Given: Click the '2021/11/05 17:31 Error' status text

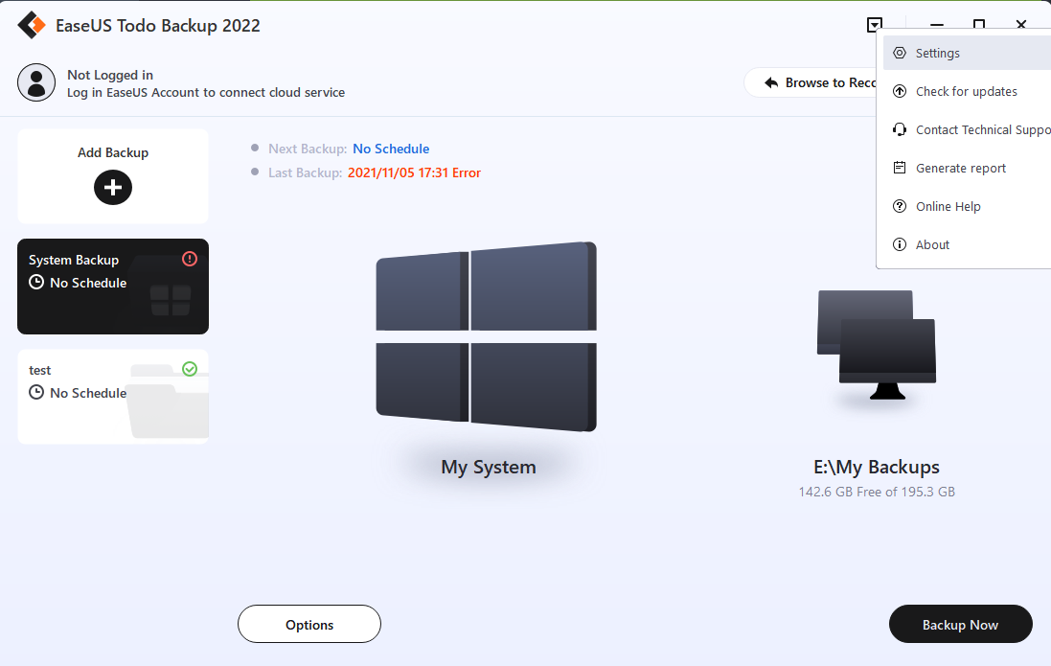Looking at the screenshot, I should (414, 173).
